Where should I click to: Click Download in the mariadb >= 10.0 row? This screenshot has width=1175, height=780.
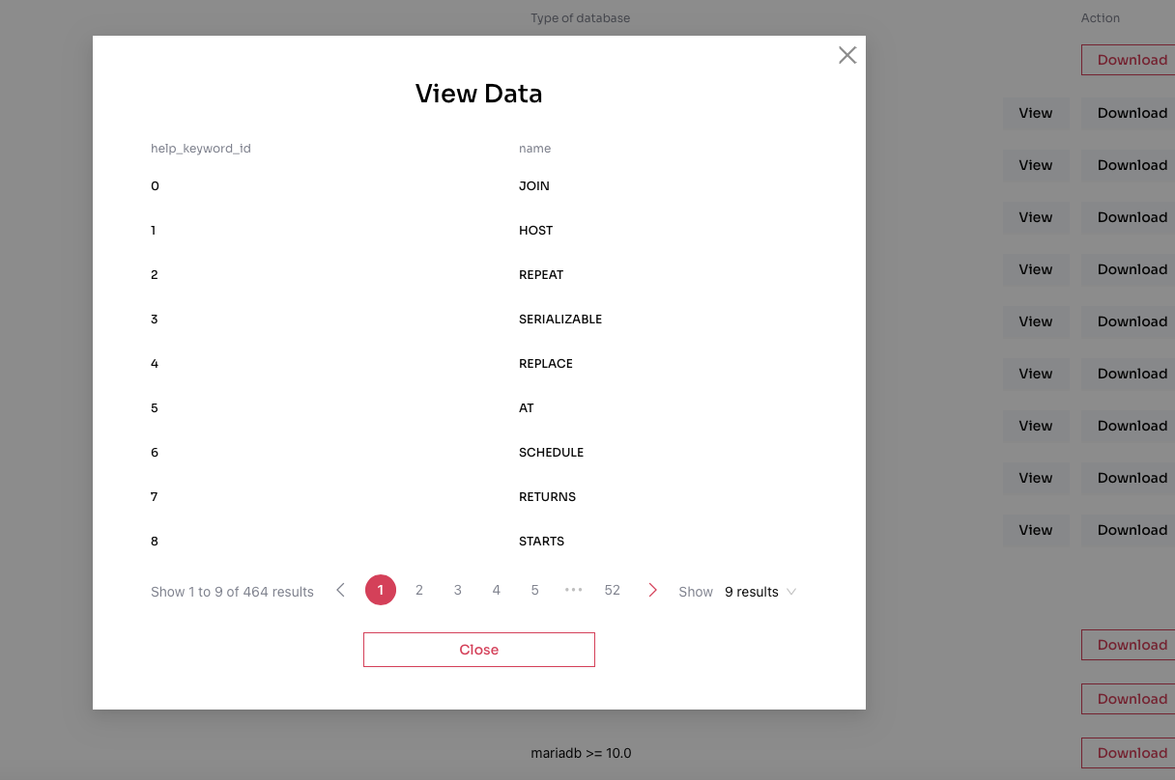[1131, 753]
